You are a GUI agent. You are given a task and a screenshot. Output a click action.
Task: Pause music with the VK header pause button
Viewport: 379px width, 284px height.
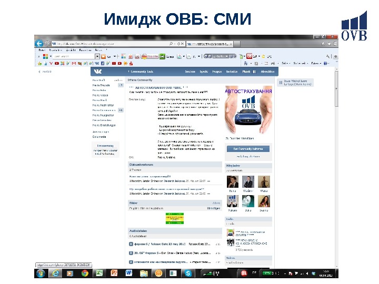[254, 72]
